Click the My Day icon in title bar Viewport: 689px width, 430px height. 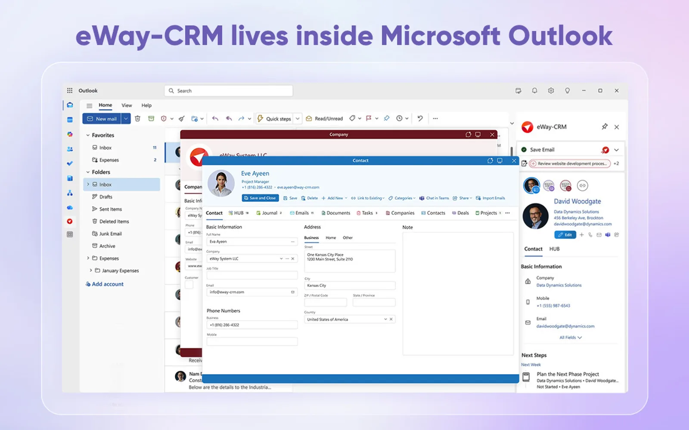[518, 91]
